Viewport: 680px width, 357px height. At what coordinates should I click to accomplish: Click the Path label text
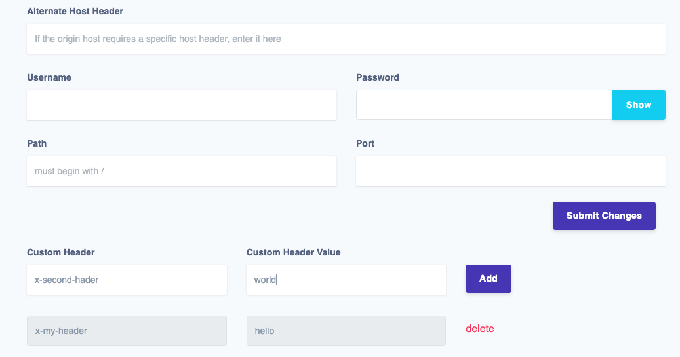tap(37, 143)
